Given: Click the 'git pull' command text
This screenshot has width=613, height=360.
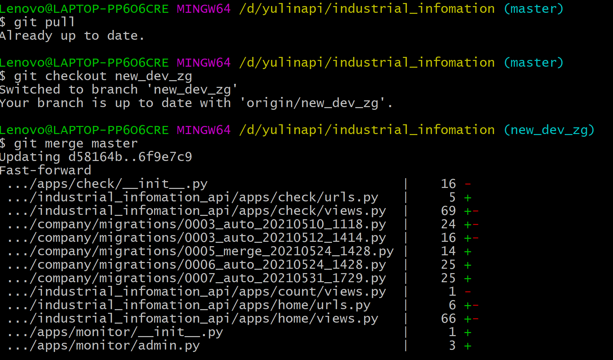Looking at the screenshot, I should coord(44,22).
